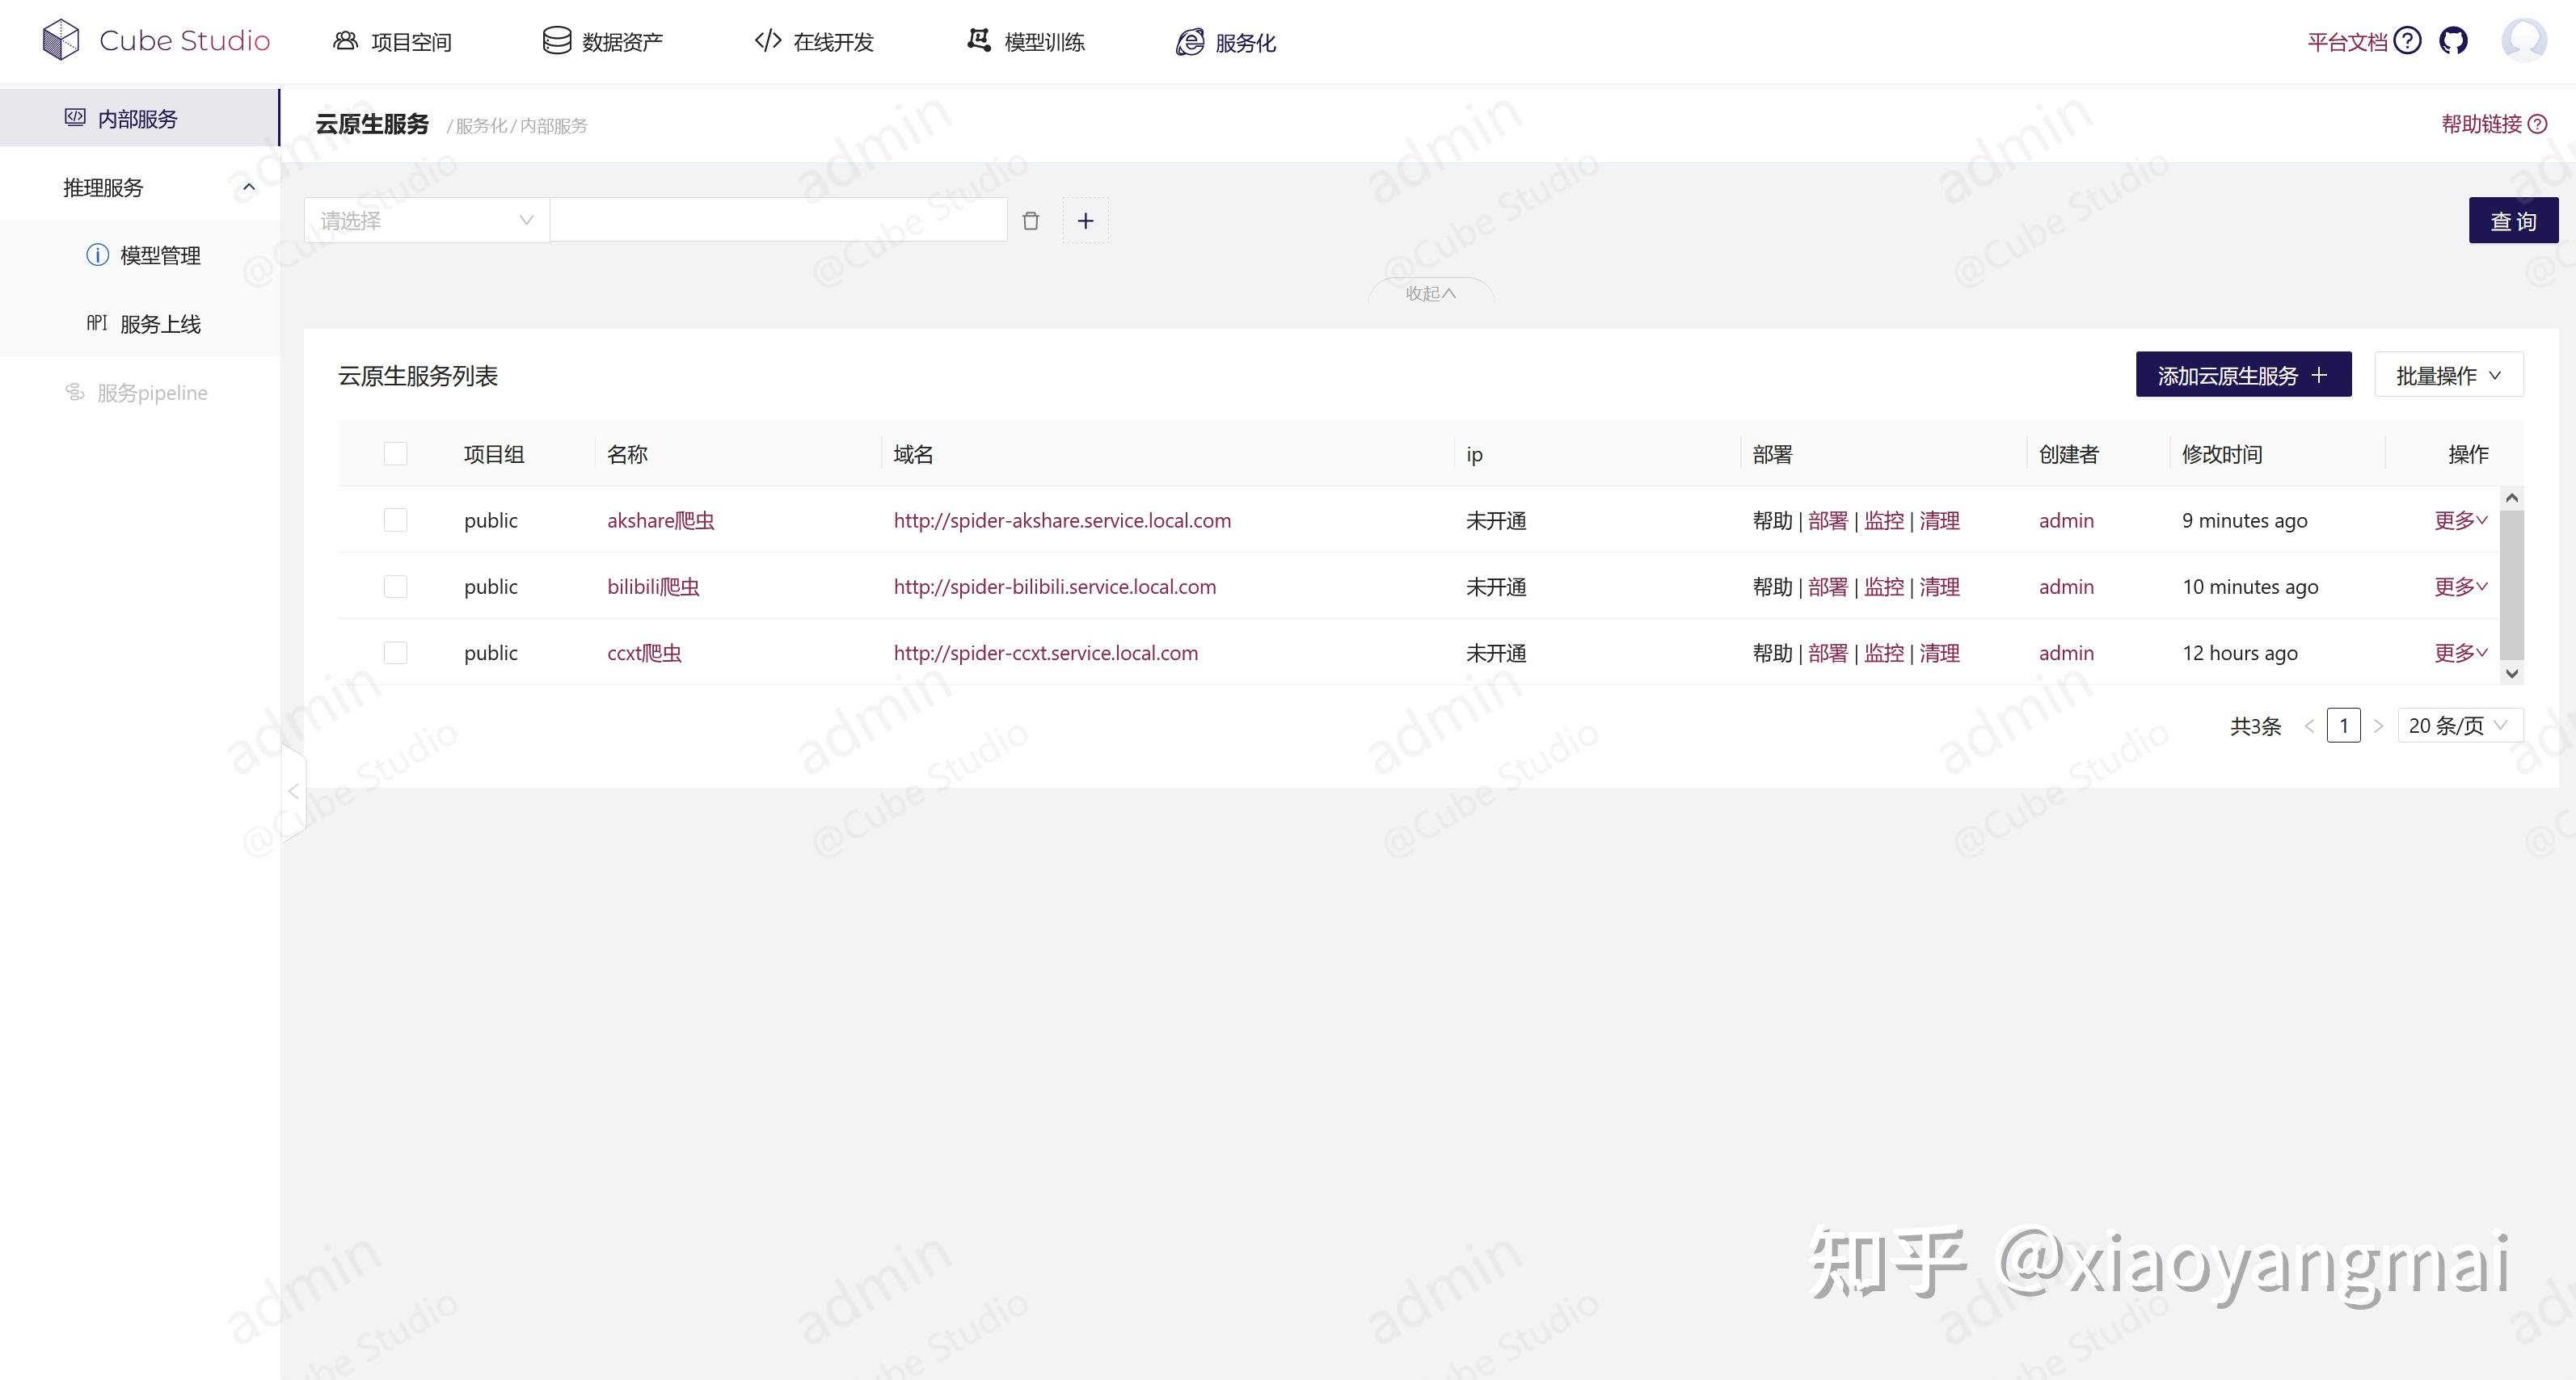Expand the 批量操作 dropdown
This screenshot has width=2576, height=1380.
pyautogui.click(x=2448, y=375)
